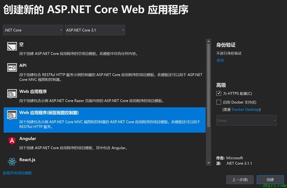Click the empty template description text

tap(78, 54)
